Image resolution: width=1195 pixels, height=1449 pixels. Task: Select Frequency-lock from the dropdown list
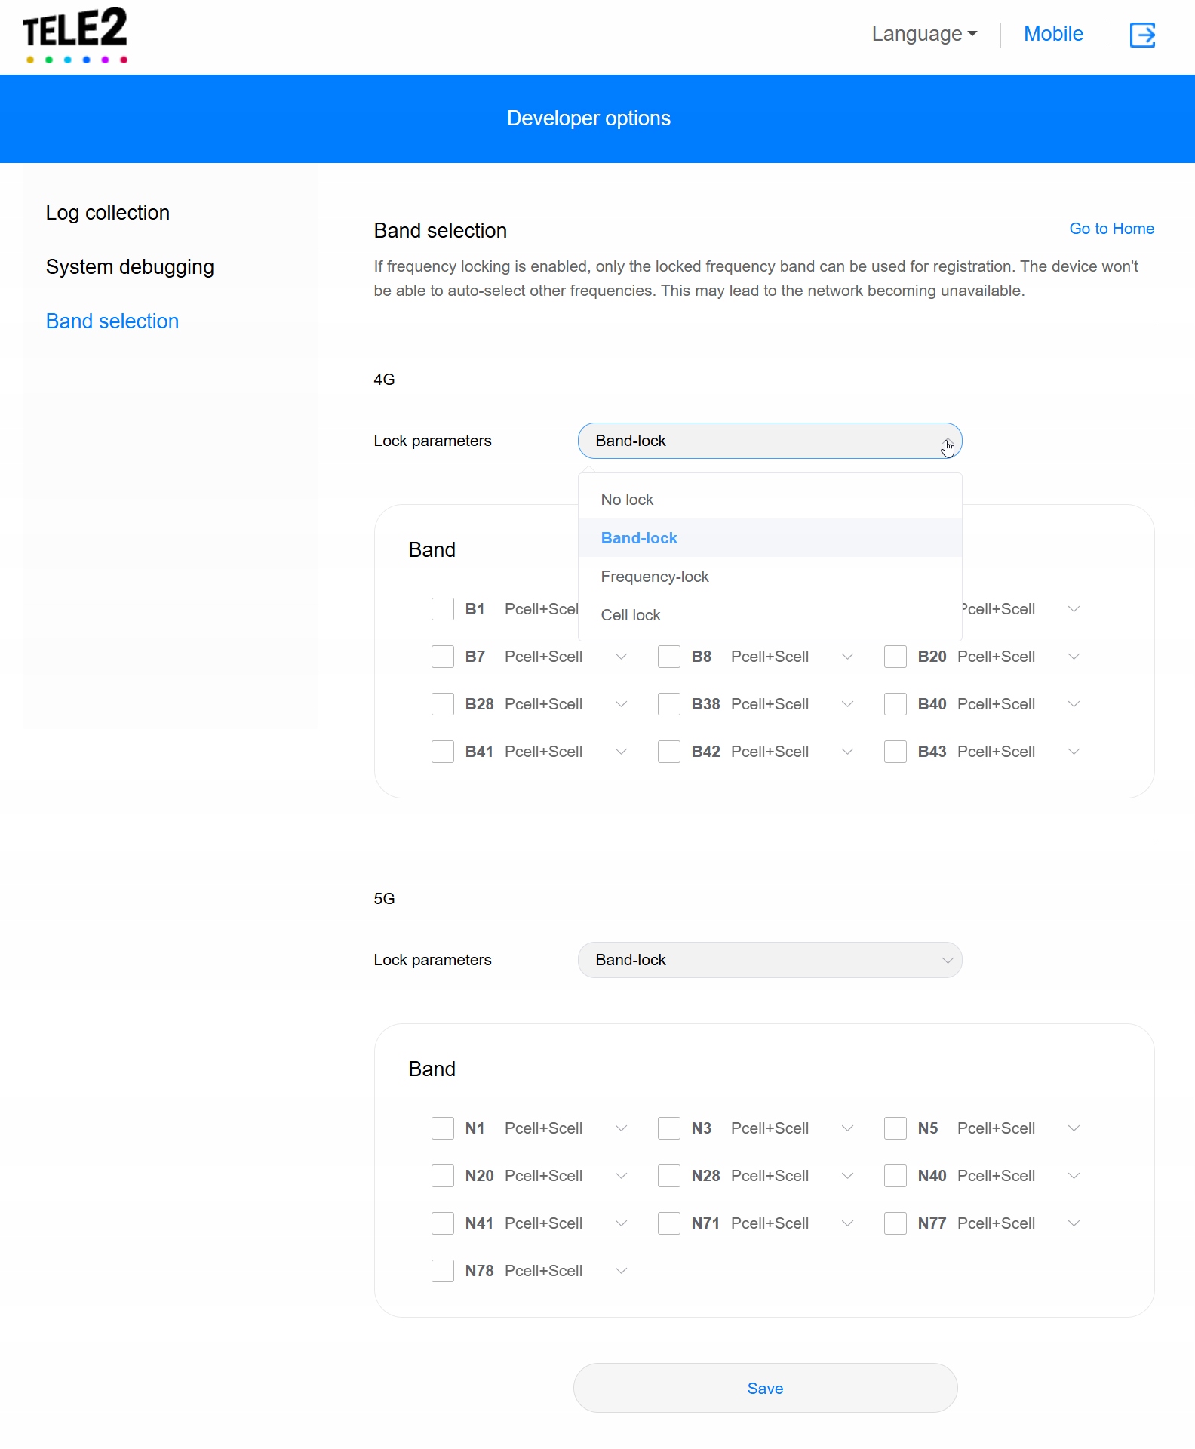[655, 577]
